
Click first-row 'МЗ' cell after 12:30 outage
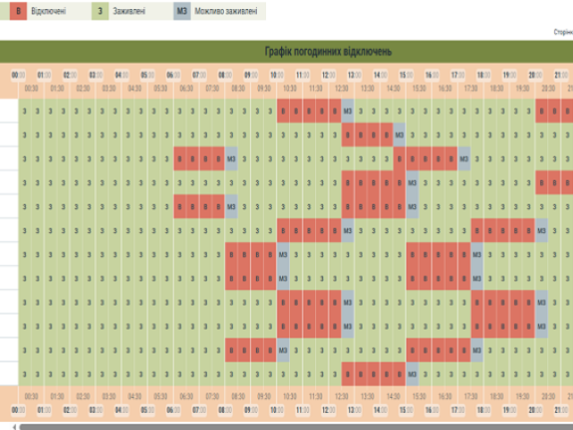pos(347,111)
